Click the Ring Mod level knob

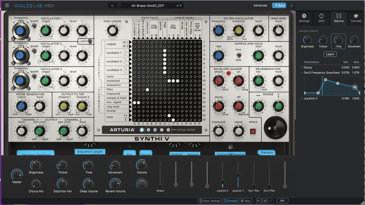278,30
